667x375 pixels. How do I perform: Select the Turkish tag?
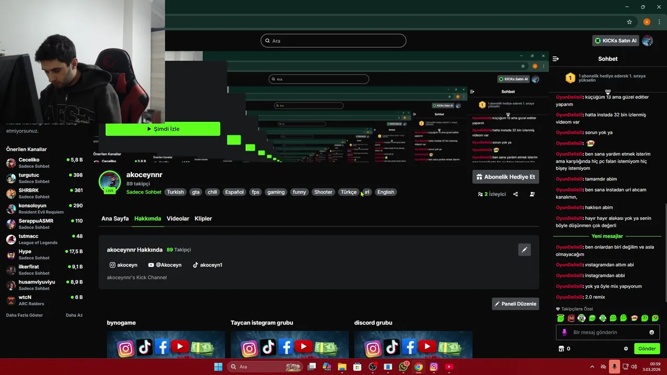(x=175, y=192)
